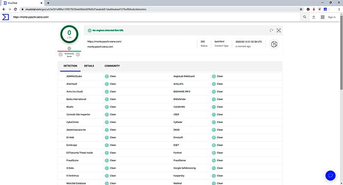Click the 'FraudScore' engine name

tap(72, 160)
